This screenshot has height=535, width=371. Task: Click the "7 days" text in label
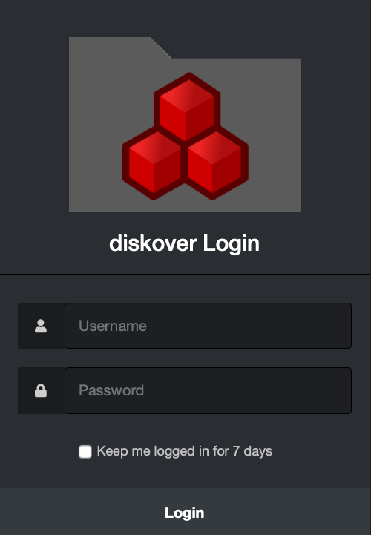tap(252, 451)
